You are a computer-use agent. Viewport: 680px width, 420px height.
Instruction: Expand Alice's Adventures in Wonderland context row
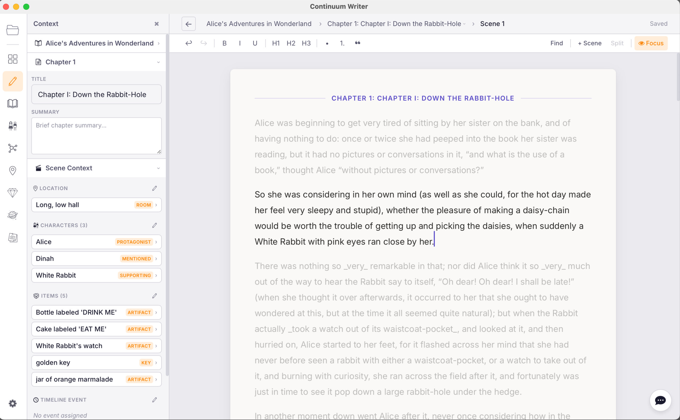tap(96, 43)
